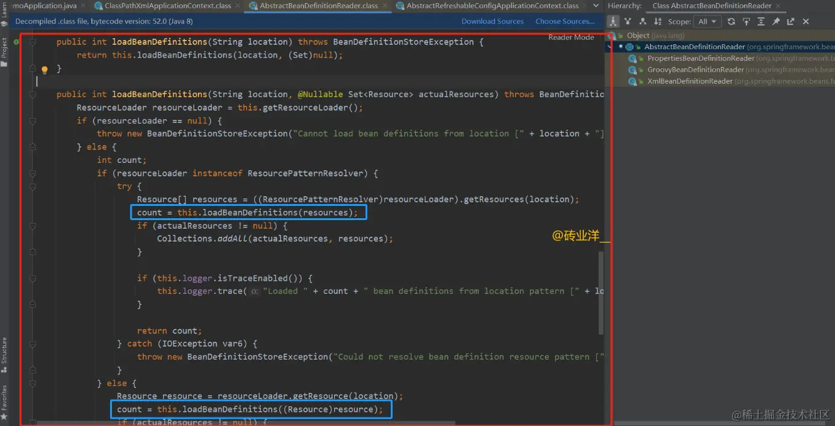Close the Class AbstractBeanDefinitionReader hierarchy tab
This screenshot has width=835, height=426.
[778, 6]
